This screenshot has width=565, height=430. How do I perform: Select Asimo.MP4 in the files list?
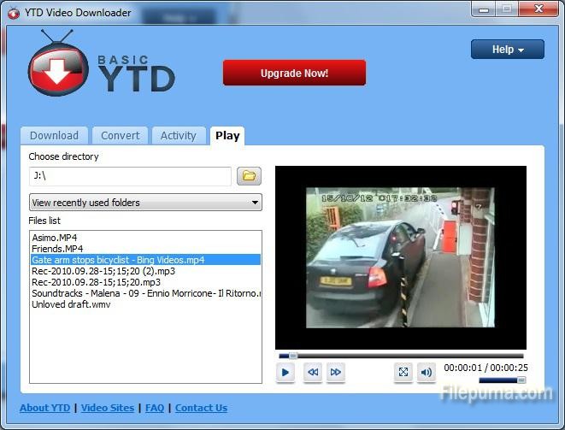click(x=54, y=237)
